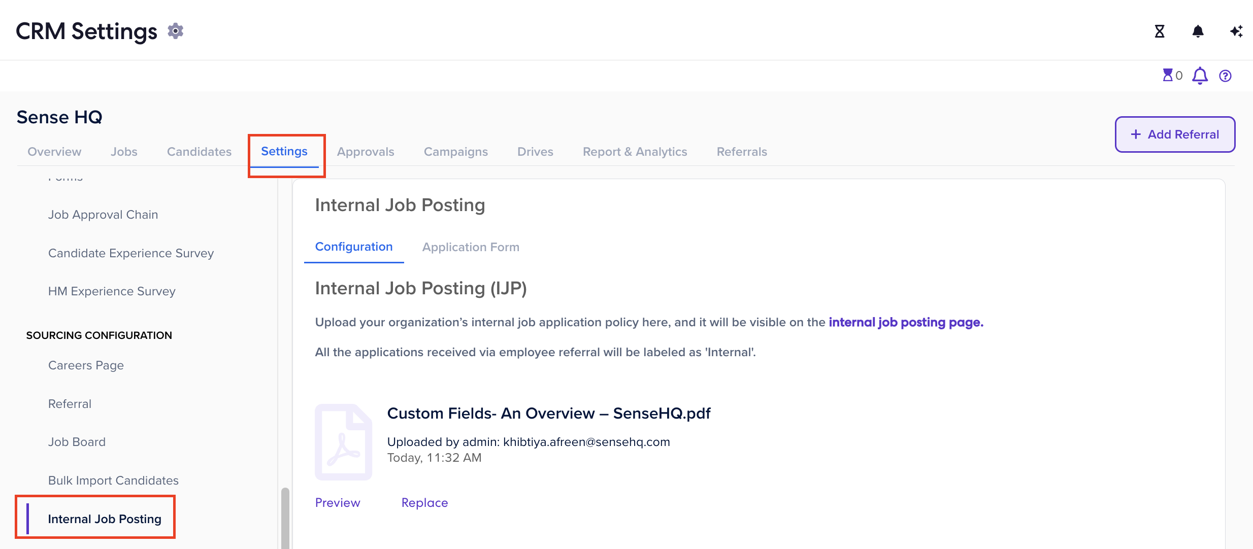The image size is (1253, 549).
Task: Preview the uploaded policy PDF
Action: pos(338,503)
